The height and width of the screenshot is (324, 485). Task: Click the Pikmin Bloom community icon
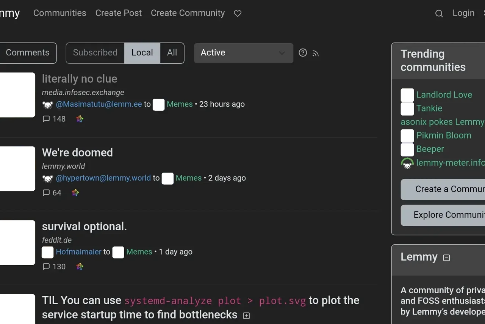click(x=407, y=136)
